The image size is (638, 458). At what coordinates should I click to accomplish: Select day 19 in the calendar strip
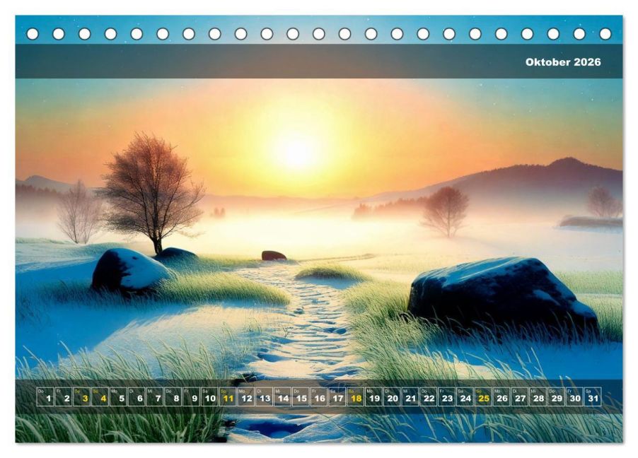coord(374,397)
